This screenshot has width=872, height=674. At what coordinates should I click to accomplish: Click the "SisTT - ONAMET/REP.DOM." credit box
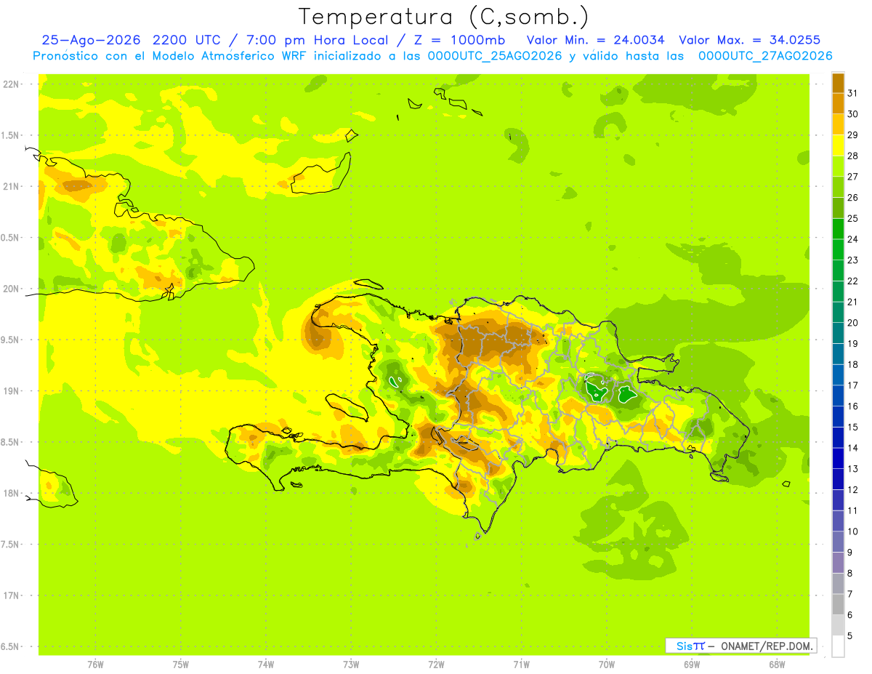tap(740, 646)
